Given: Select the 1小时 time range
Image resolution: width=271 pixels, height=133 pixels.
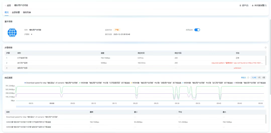Looking at the screenshot, I should pos(254,78).
